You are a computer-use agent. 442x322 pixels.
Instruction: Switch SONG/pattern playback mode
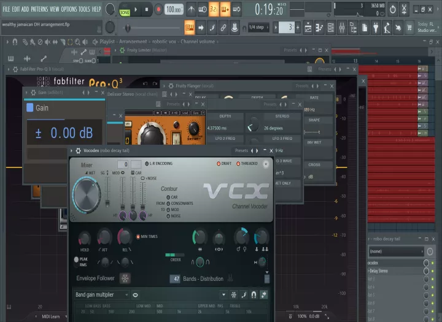pos(124,12)
